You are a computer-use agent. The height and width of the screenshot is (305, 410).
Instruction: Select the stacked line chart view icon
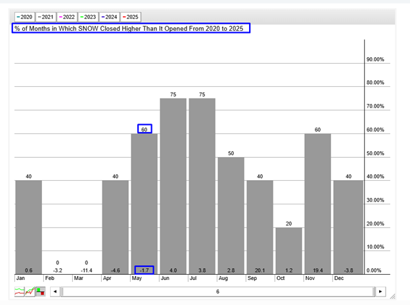click(19, 291)
